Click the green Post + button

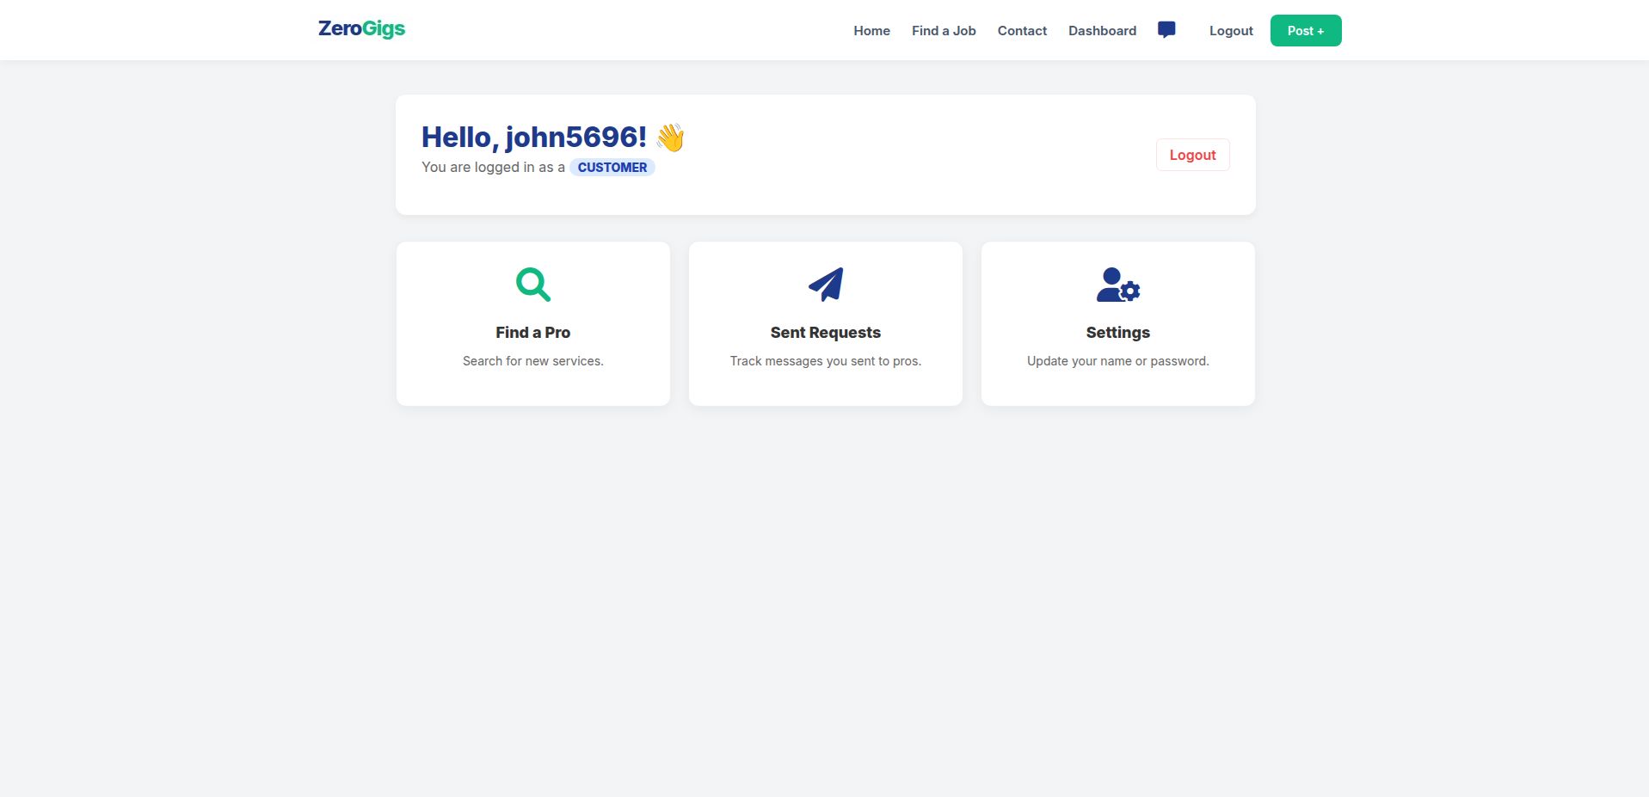click(x=1306, y=31)
